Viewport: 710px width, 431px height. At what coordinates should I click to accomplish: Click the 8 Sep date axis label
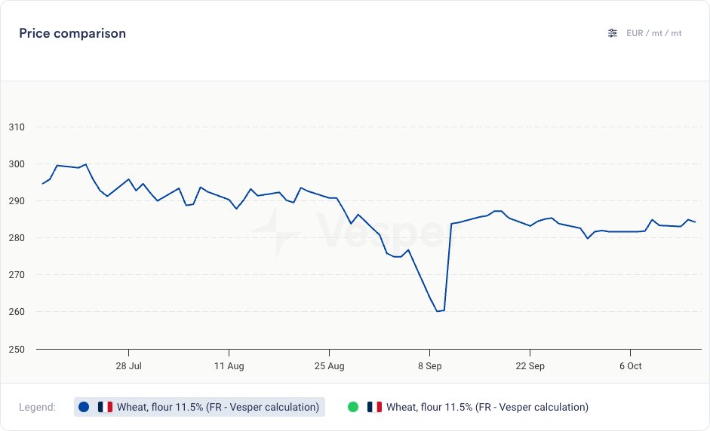tap(429, 366)
